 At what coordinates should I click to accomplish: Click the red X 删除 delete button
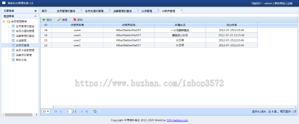click(x=78, y=20)
